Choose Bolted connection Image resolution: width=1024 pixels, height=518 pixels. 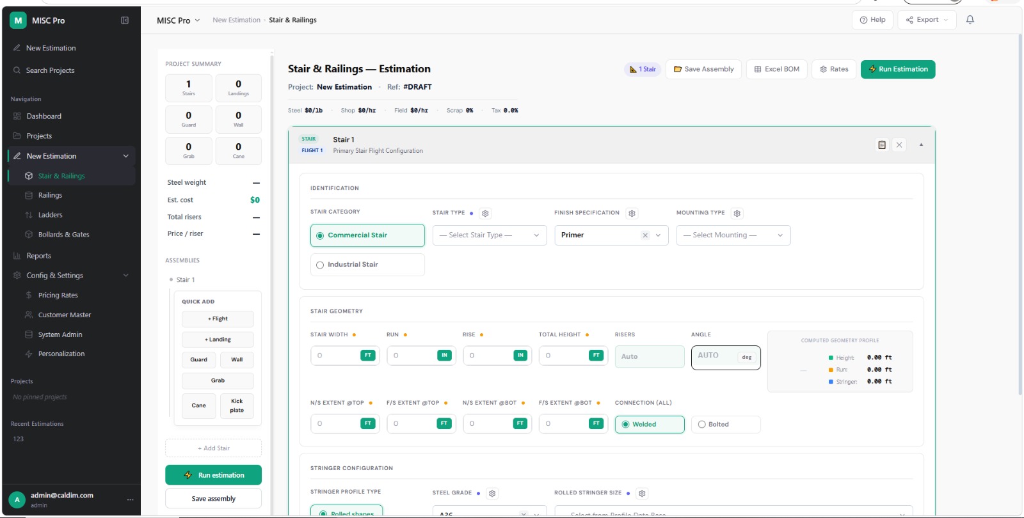(726, 425)
